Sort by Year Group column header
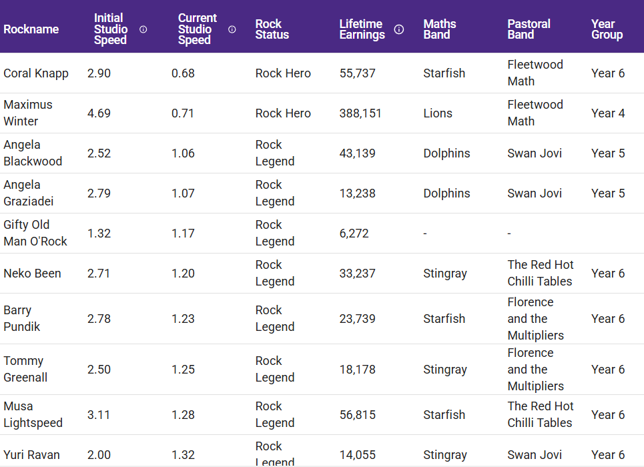 click(x=607, y=29)
